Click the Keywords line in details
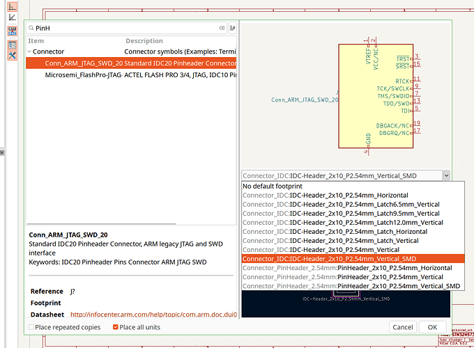This screenshot has height=348, width=474. [x=118, y=262]
